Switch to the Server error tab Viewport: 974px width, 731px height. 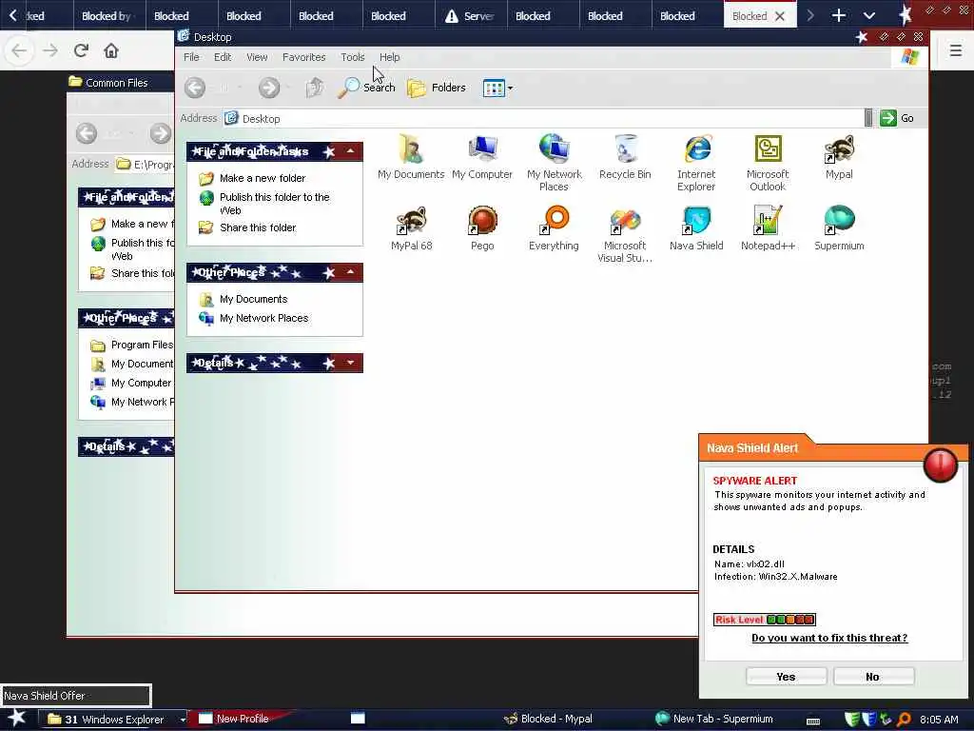tap(470, 16)
